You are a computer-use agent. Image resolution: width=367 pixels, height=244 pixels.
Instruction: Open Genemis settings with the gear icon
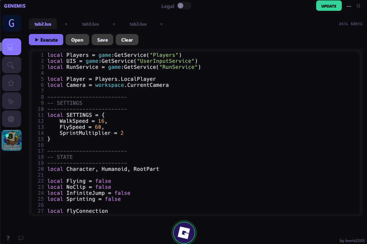(12, 119)
